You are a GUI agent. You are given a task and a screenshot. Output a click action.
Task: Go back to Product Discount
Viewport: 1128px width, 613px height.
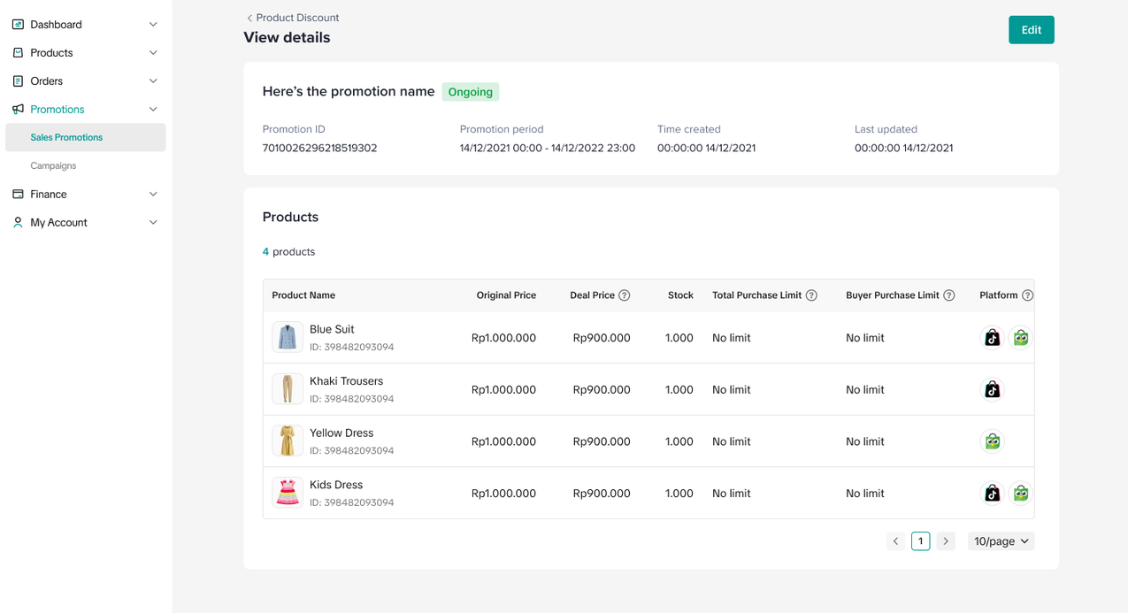pyautogui.click(x=292, y=18)
